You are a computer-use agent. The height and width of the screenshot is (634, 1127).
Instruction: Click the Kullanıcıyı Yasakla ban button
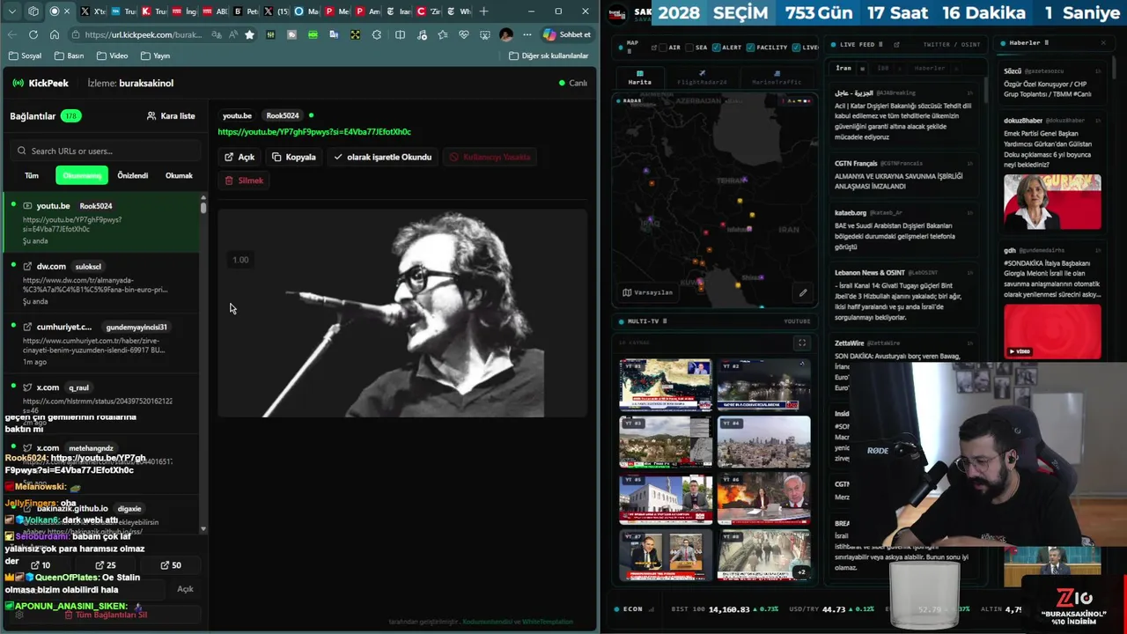click(490, 157)
